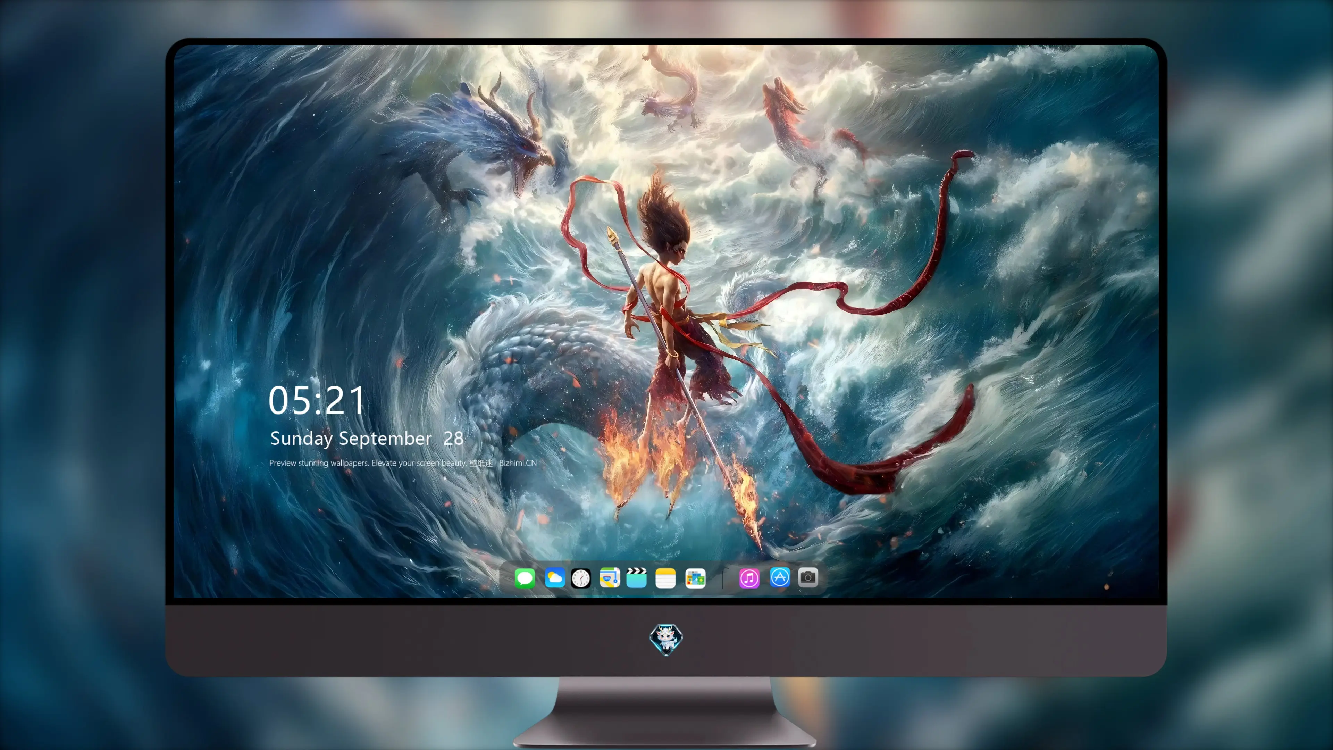Screen dimensions: 1333x750
Task: Click the "Preview stunning wallpapers" tagline text
Action: pos(403,463)
